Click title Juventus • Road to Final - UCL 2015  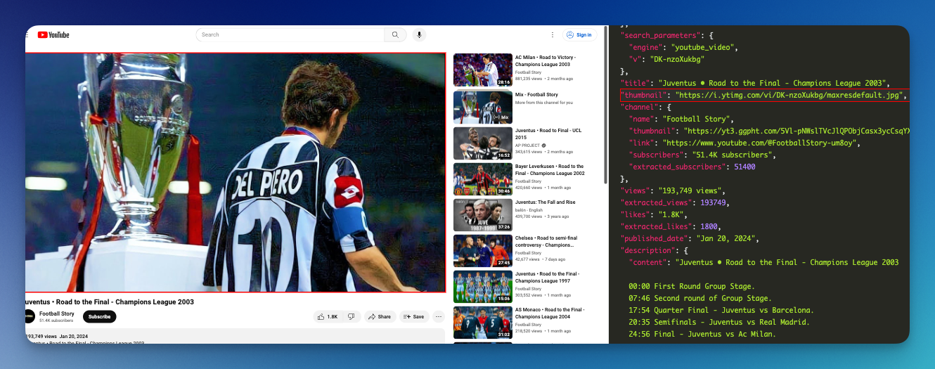click(549, 134)
